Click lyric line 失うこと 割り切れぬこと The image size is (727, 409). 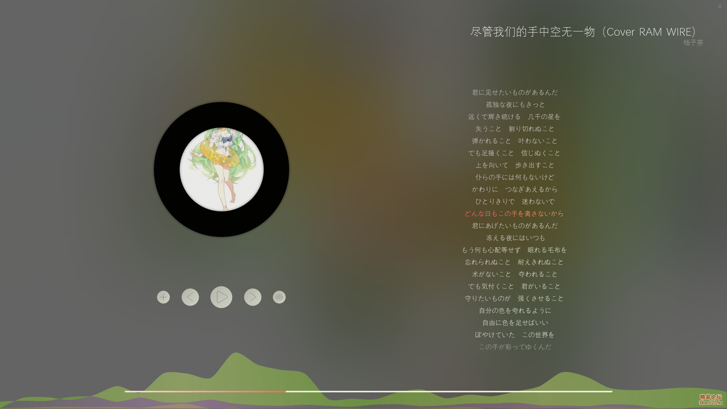point(515,129)
